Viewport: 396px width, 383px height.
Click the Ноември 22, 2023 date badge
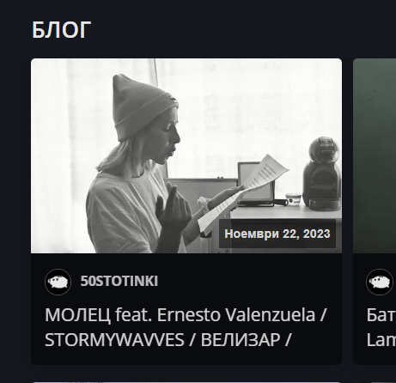[277, 234]
